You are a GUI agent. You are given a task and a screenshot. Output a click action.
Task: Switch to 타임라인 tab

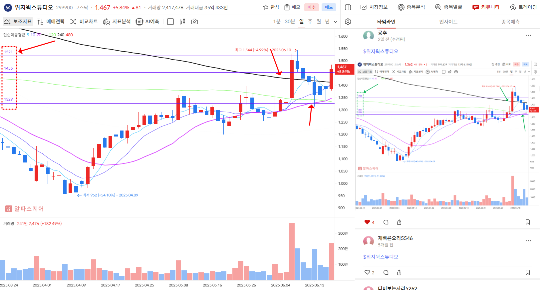(x=386, y=22)
